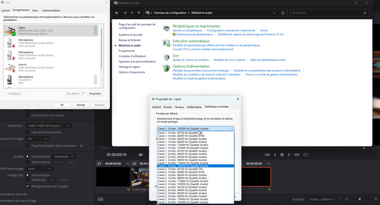Uncheck Réorganisation des images
The width and height of the screenshot is (380, 205).
point(28,186)
